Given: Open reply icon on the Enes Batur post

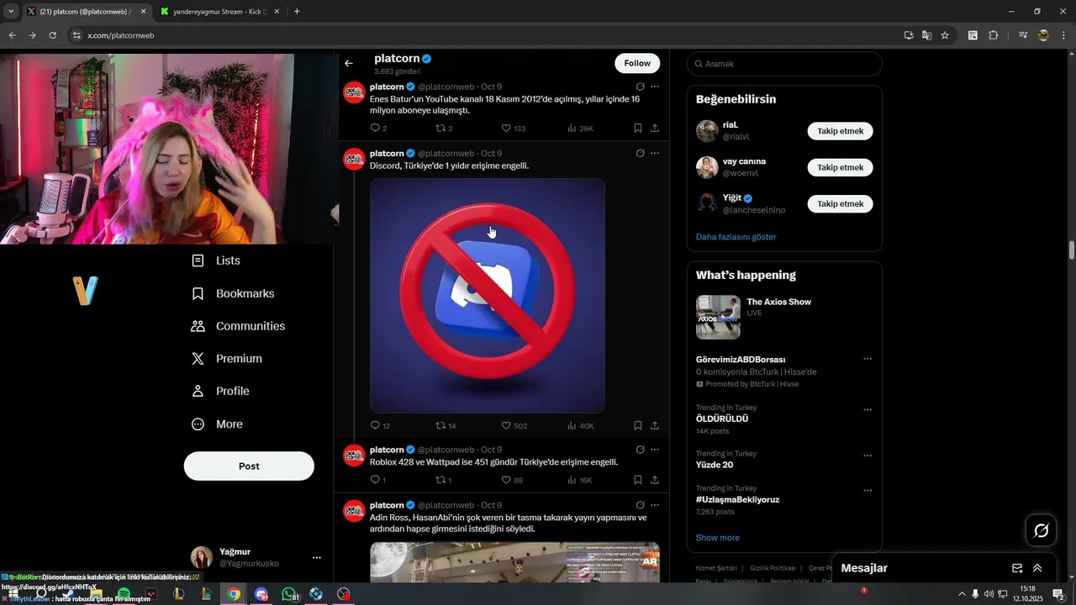Looking at the screenshot, I should tap(375, 129).
